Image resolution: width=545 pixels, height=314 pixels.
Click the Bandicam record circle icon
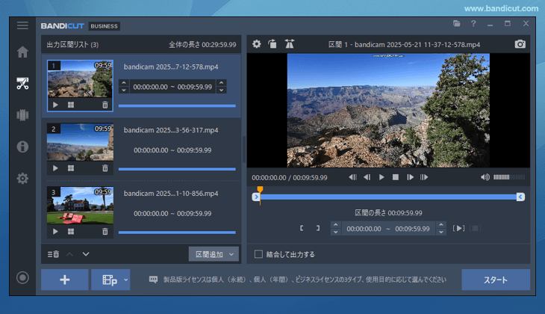click(x=22, y=277)
